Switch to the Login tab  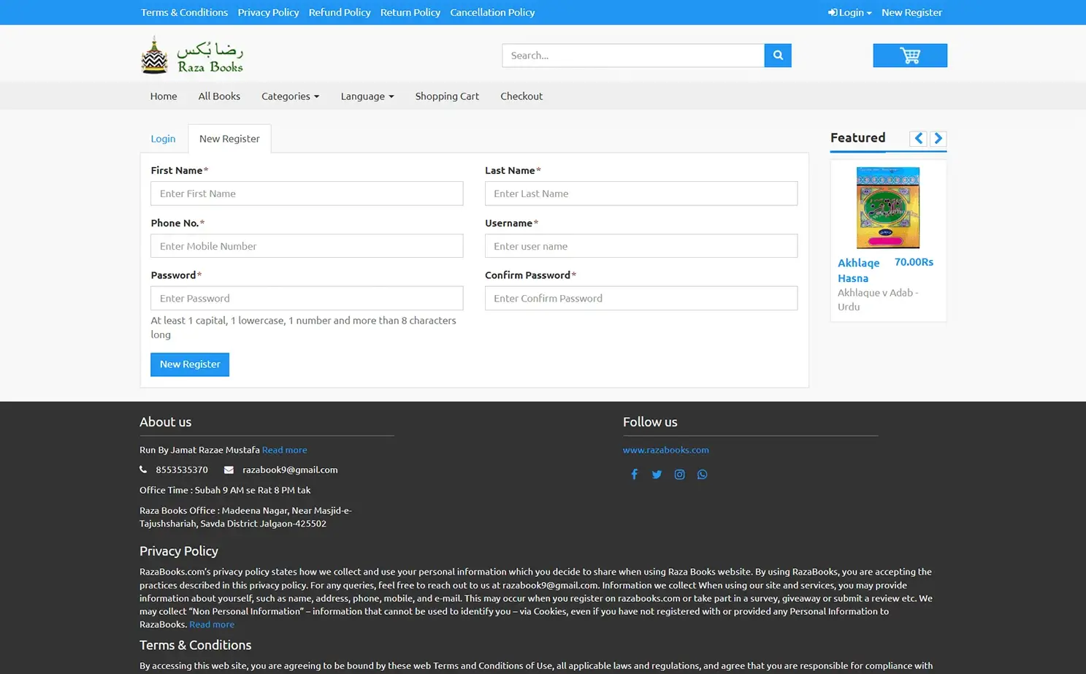(x=163, y=138)
